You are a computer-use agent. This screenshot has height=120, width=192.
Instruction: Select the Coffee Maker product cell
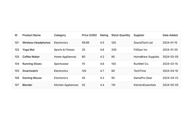pyautogui.click(x=31, y=57)
